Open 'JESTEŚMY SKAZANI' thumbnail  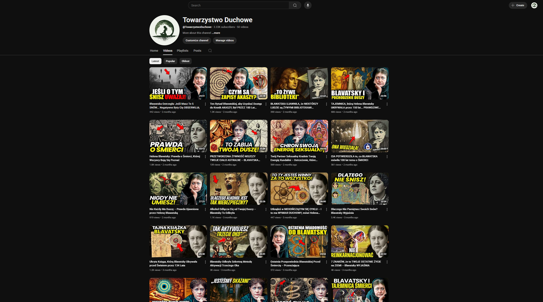(x=239, y=290)
